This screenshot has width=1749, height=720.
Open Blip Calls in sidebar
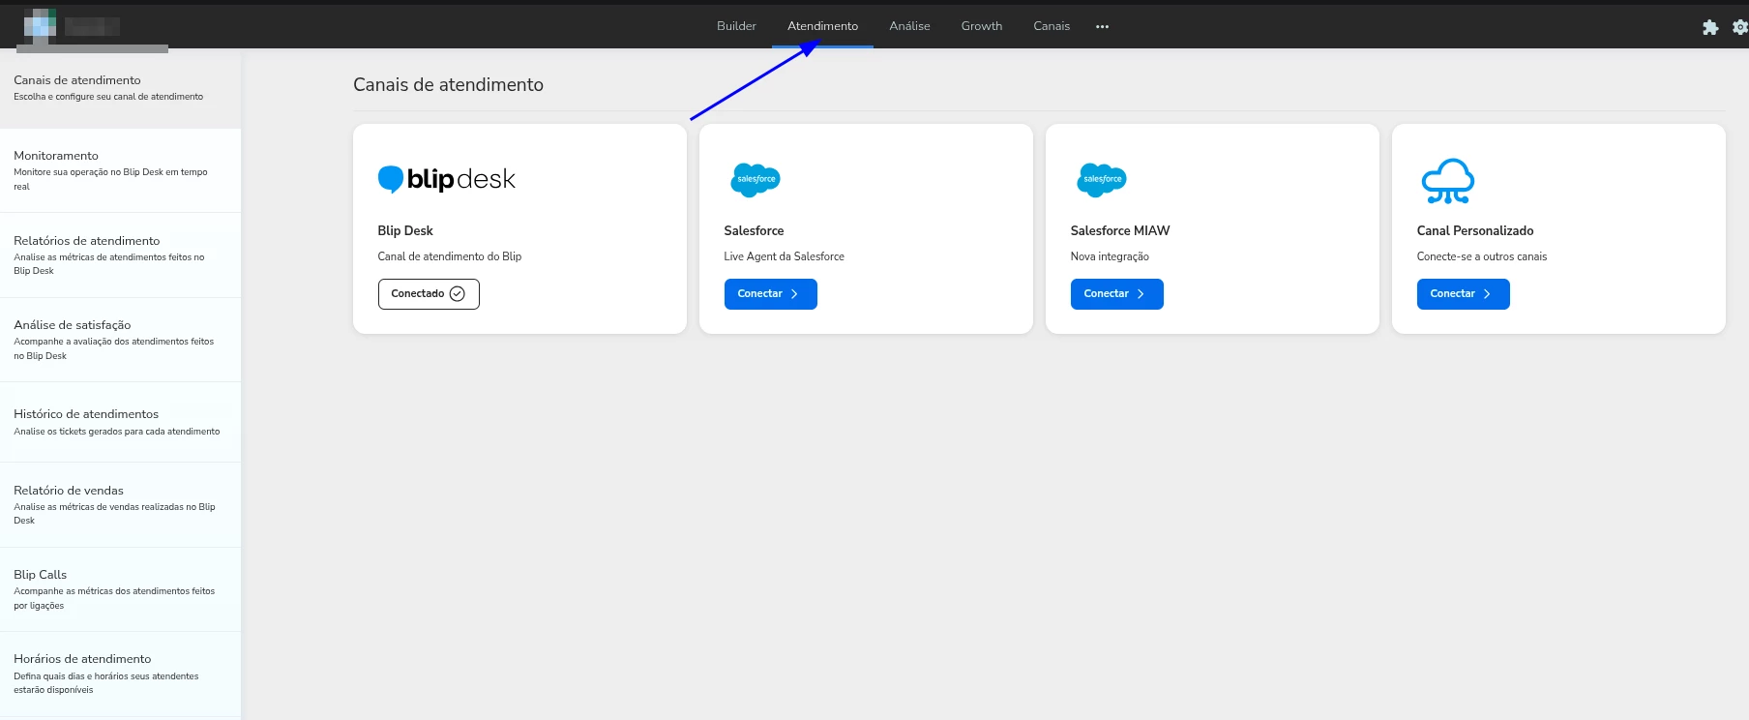[x=120, y=589]
